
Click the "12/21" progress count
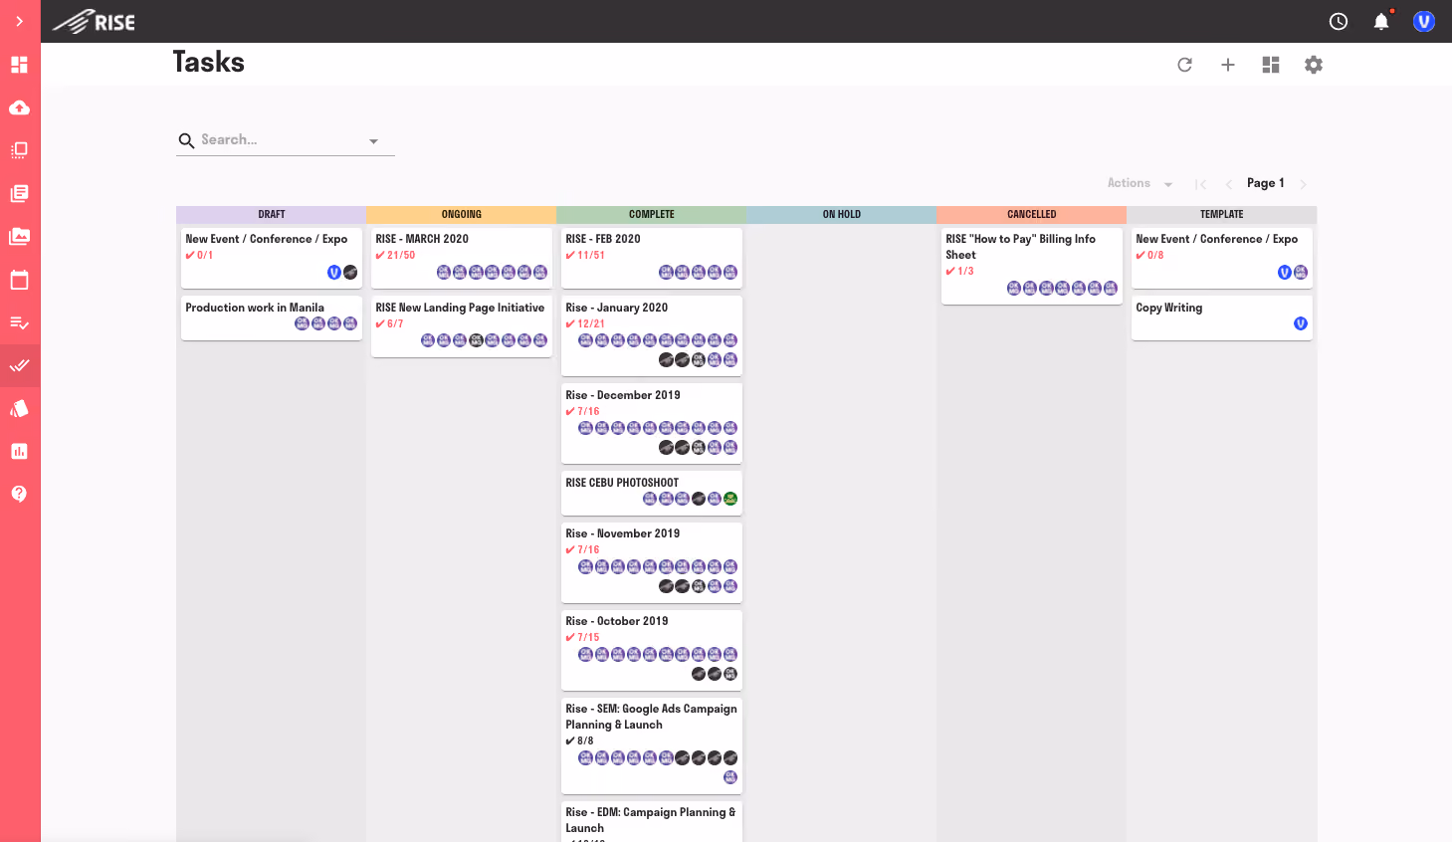coord(591,324)
